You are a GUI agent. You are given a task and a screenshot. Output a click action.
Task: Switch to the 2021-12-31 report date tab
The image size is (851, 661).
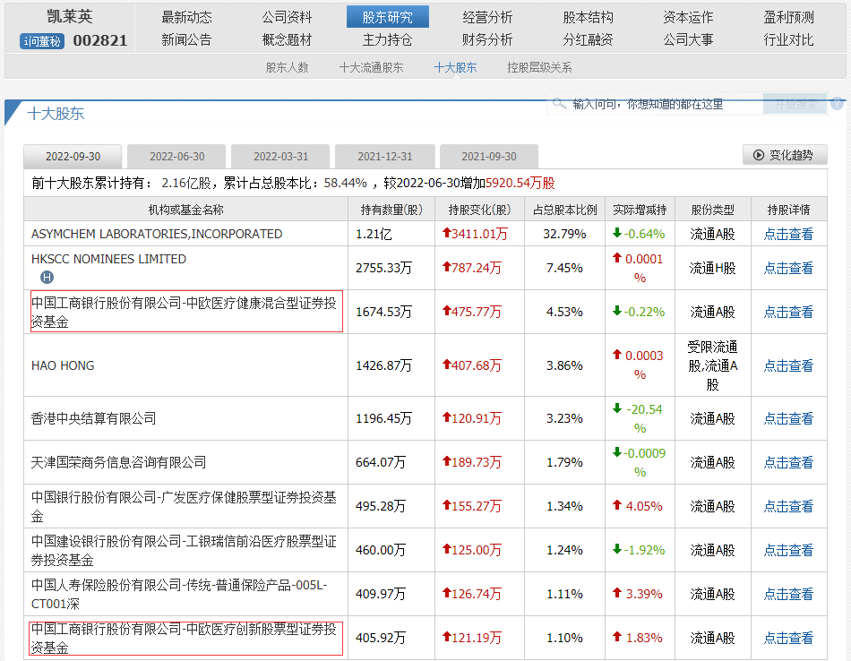pyautogui.click(x=385, y=156)
